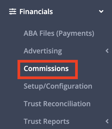Open the highlighted Commissions entry in the red box
Image resolution: width=112 pixels, height=129 pixels.
coord(46,69)
